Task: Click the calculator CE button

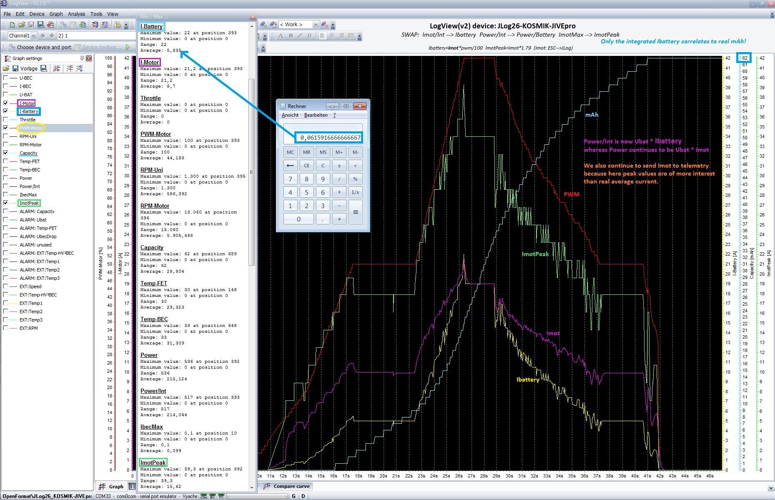Action: [306, 166]
